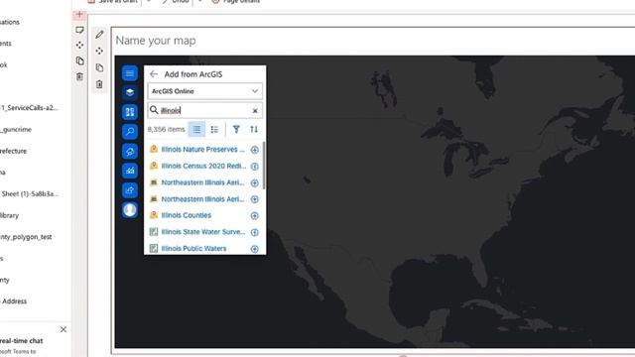Open the filter funnel options for results
Image resolution: width=635 pixels, height=357 pixels.
236,130
